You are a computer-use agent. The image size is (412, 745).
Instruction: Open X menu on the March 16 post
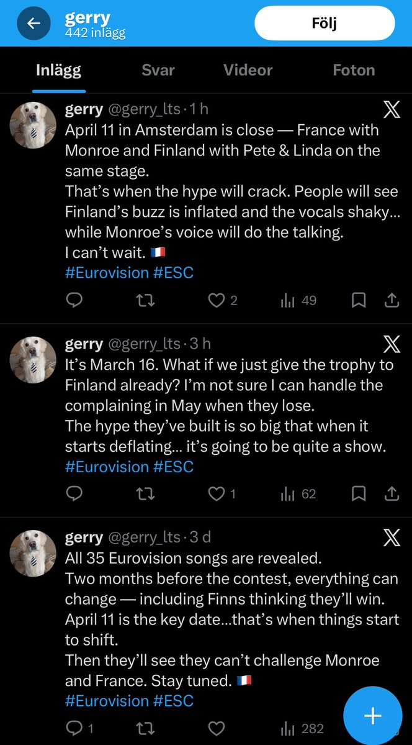[391, 344]
